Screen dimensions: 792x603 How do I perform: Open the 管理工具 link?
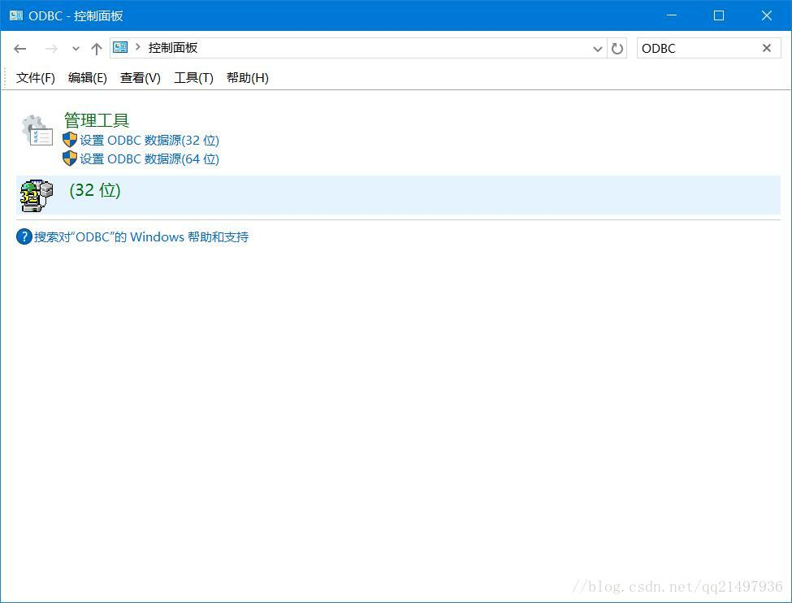[96, 119]
